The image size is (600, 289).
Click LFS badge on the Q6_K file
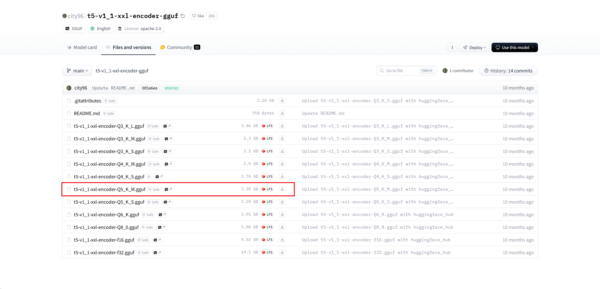click(267, 214)
